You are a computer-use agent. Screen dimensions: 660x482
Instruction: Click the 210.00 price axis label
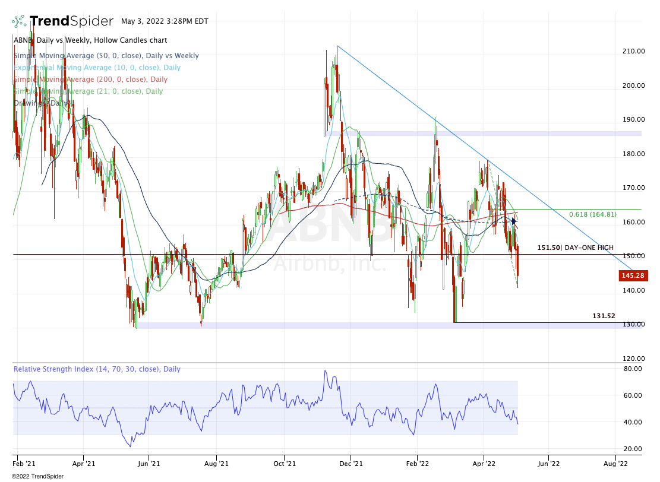(633, 51)
